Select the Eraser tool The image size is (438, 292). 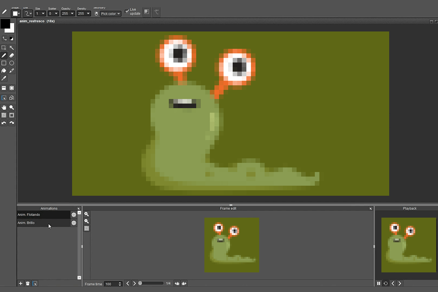[12, 55]
